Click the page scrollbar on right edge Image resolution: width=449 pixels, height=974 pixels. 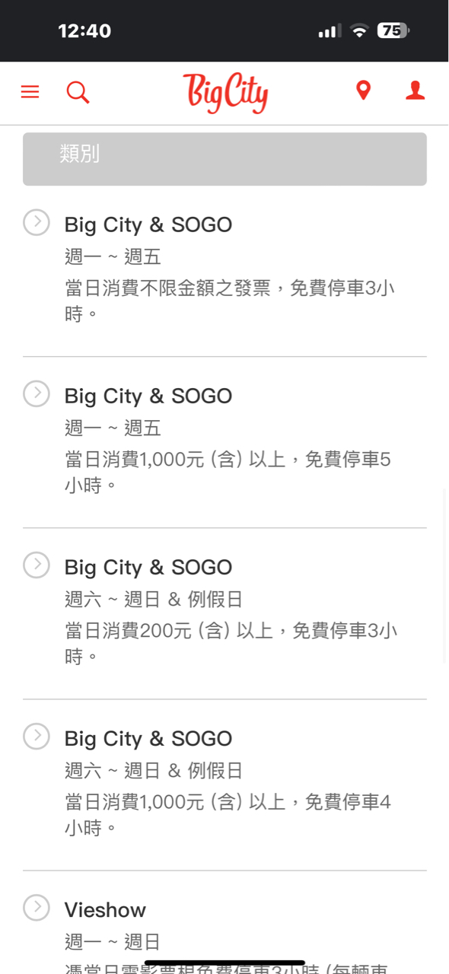pos(445,578)
